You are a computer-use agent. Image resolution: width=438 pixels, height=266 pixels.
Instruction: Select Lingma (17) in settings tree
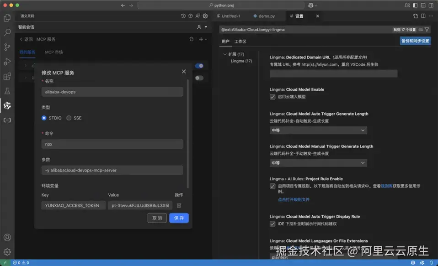click(x=241, y=61)
